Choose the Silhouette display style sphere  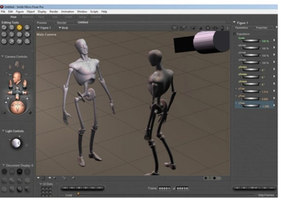tap(4, 172)
